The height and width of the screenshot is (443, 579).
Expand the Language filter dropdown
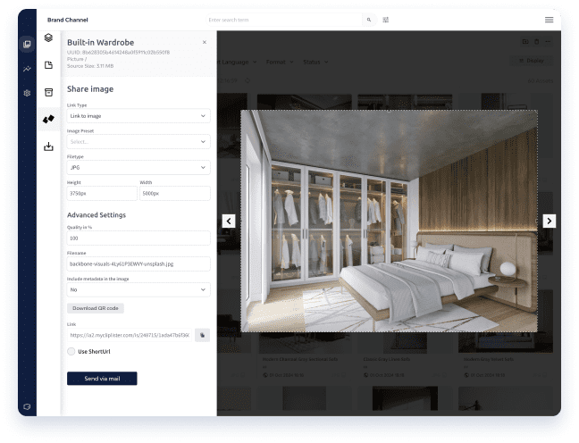coord(238,62)
